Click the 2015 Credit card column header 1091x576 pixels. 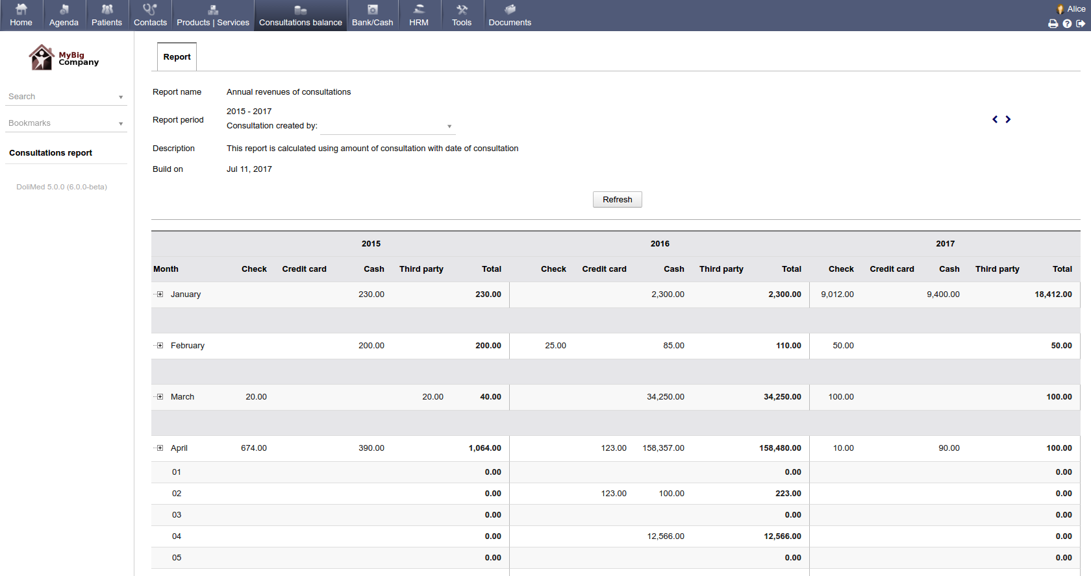tap(304, 269)
